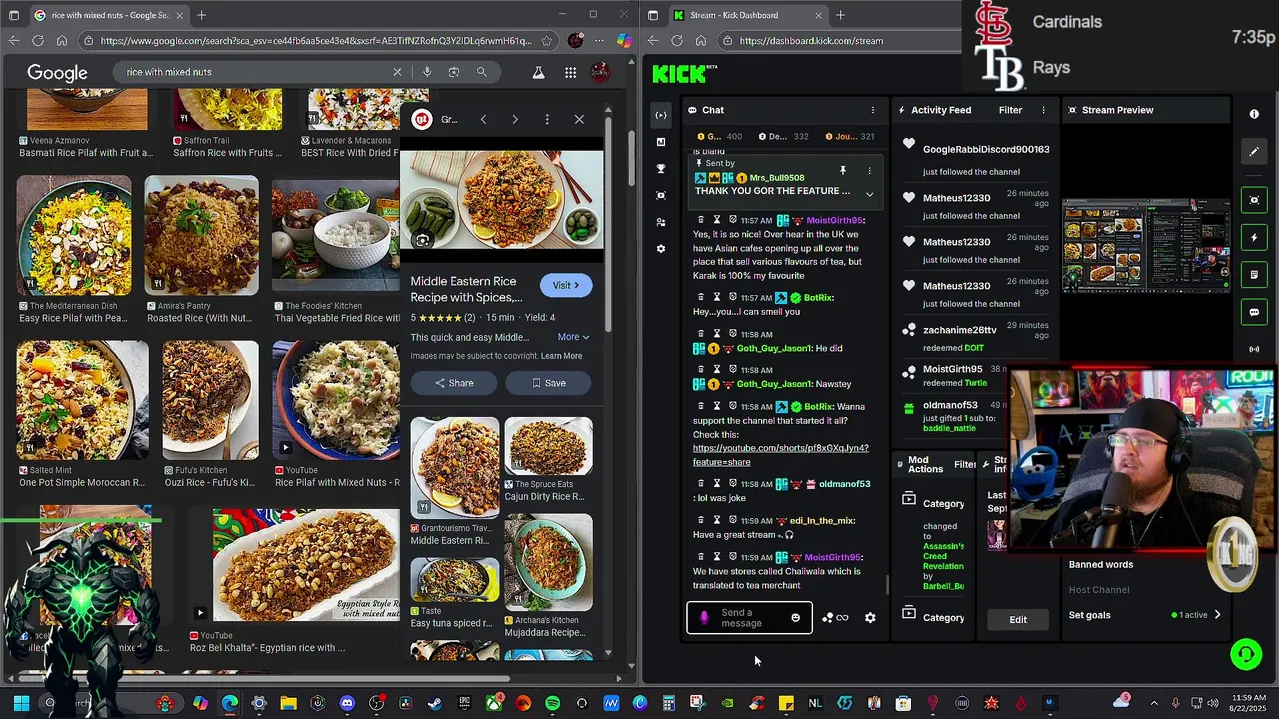
Task: Unpin the pinned chat message
Action: pos(842,171)
